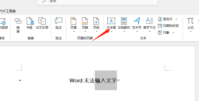Open the PDF工具集 ribbon tab
This screenshot has width=199, height=101.
[x=8, y=11]
